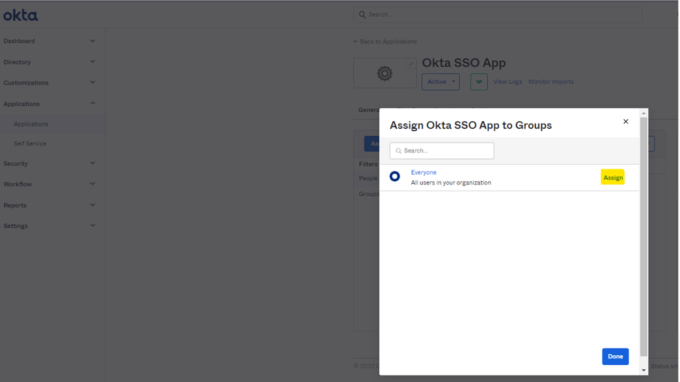Open the Monitor Imports link
This screenshot has height=382, width=680.
[x=551, y=81]
